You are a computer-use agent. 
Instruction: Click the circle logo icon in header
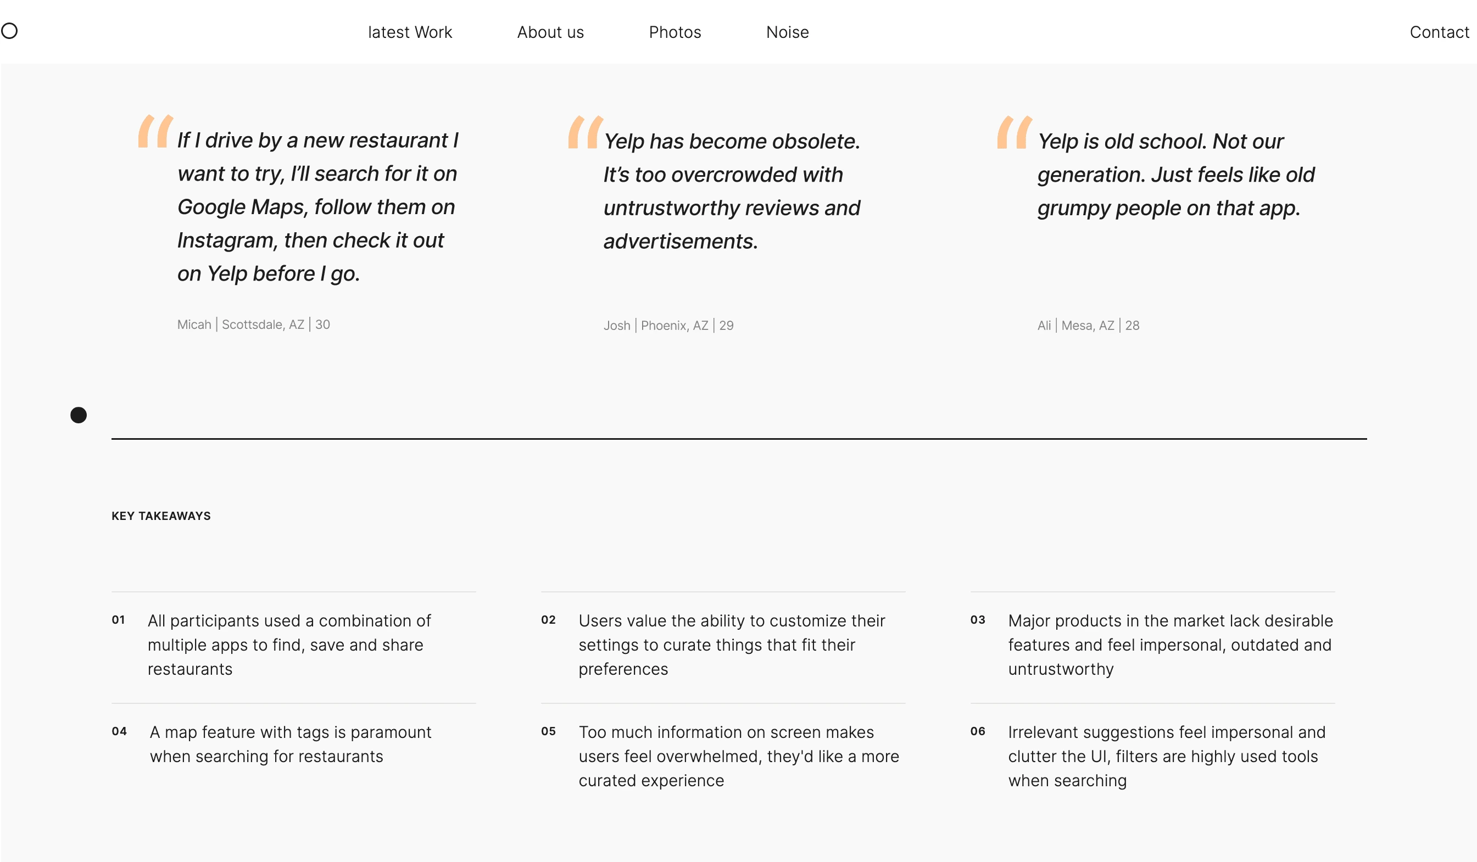(x=9, y=30)
